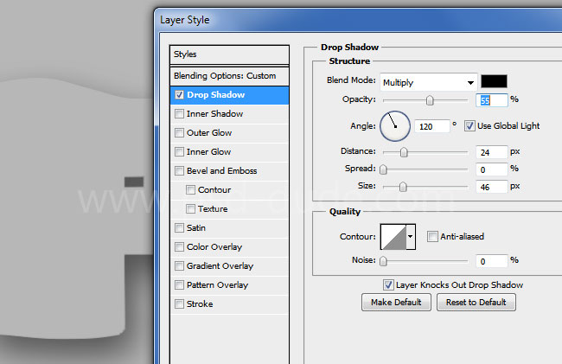The width and height of the screenshot is (562, 364).
Task: Enable the Anti-aliased checkbox
Action: pos(432,237)
